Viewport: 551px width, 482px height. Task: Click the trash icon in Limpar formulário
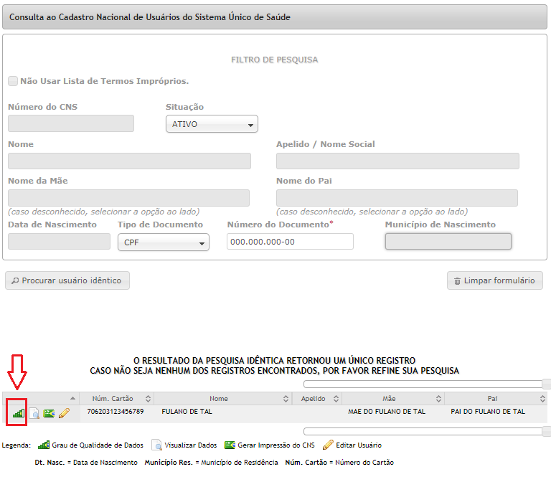coord(457,280)
